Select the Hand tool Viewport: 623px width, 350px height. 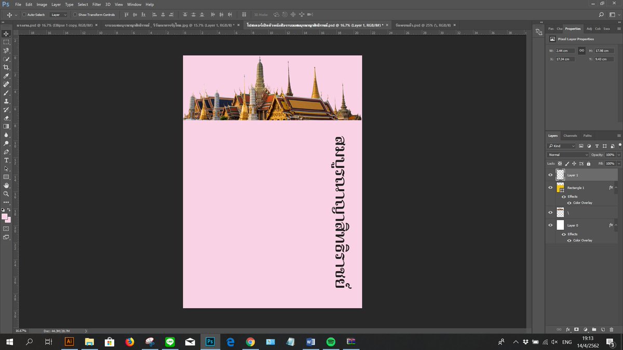6,185
